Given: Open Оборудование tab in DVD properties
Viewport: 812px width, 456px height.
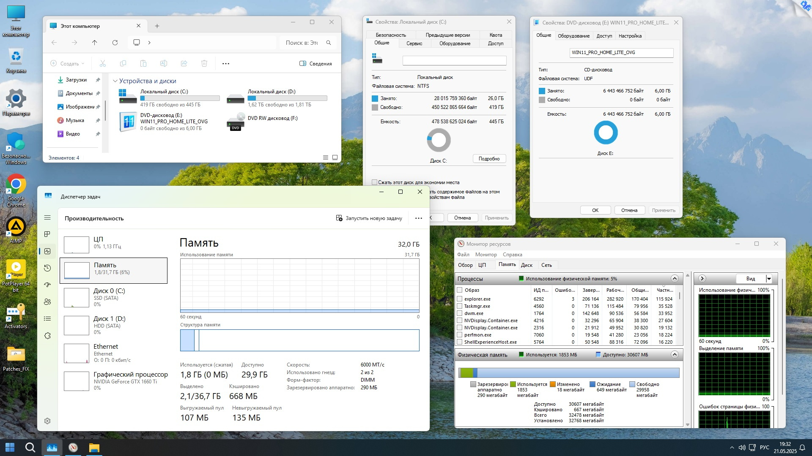Looking at the screenshot, I should tap(573, 36).
